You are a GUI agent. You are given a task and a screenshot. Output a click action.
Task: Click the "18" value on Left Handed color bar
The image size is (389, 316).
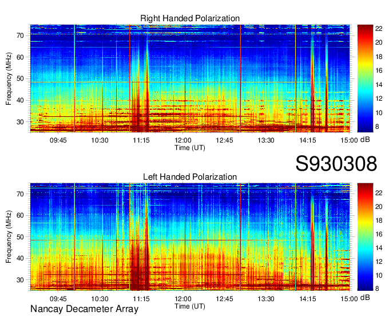tap(379, 220)
